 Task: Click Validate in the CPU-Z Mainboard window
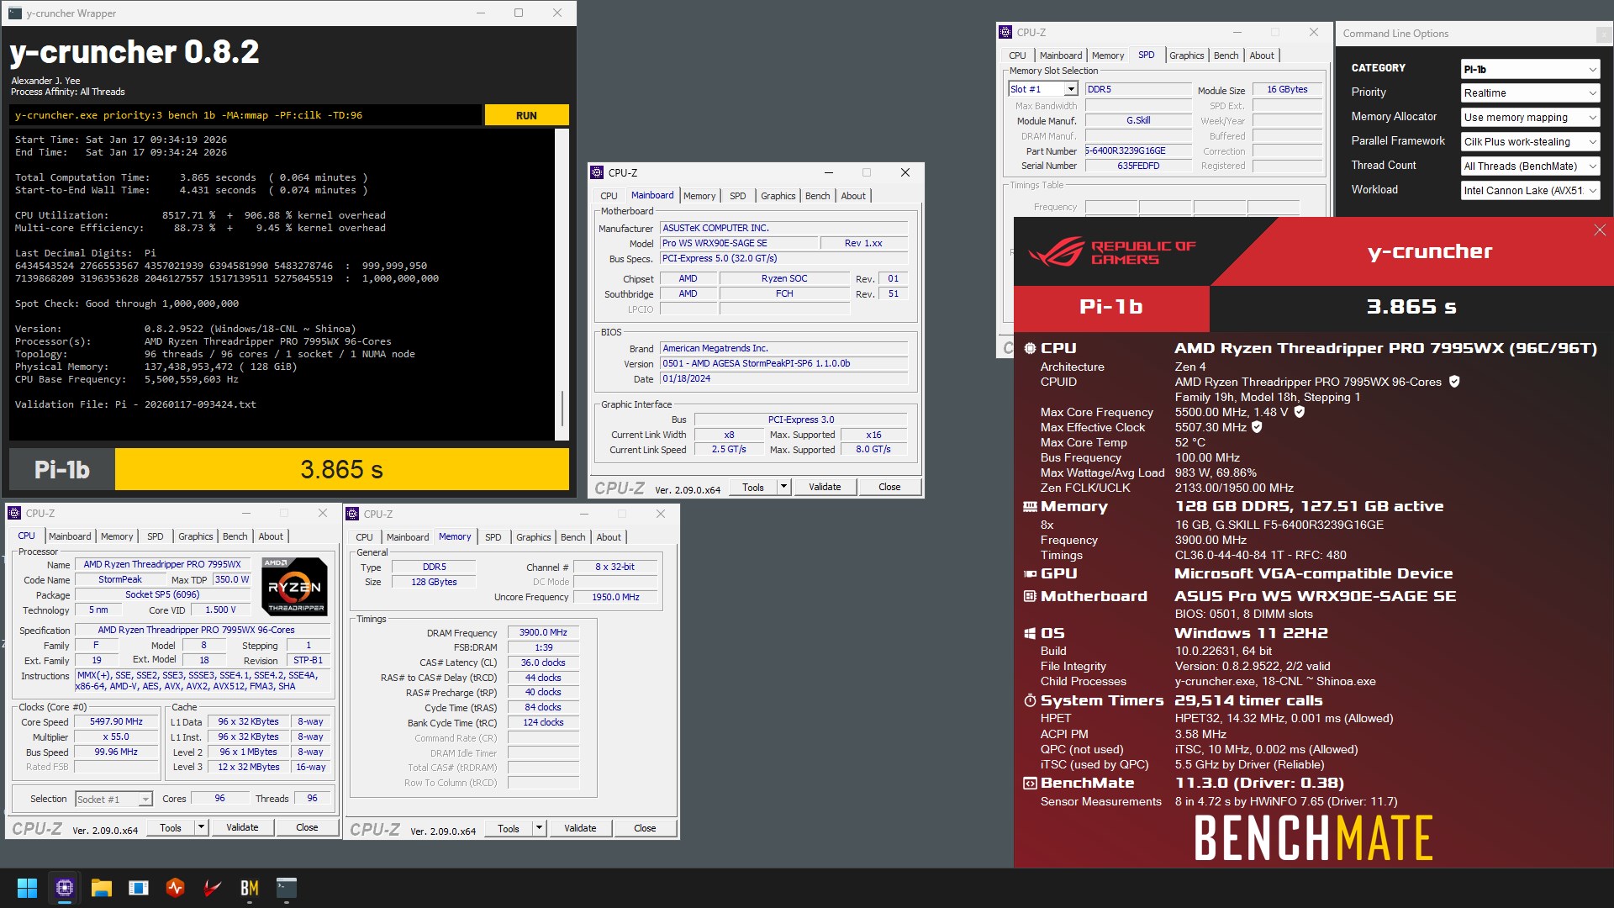825,487
